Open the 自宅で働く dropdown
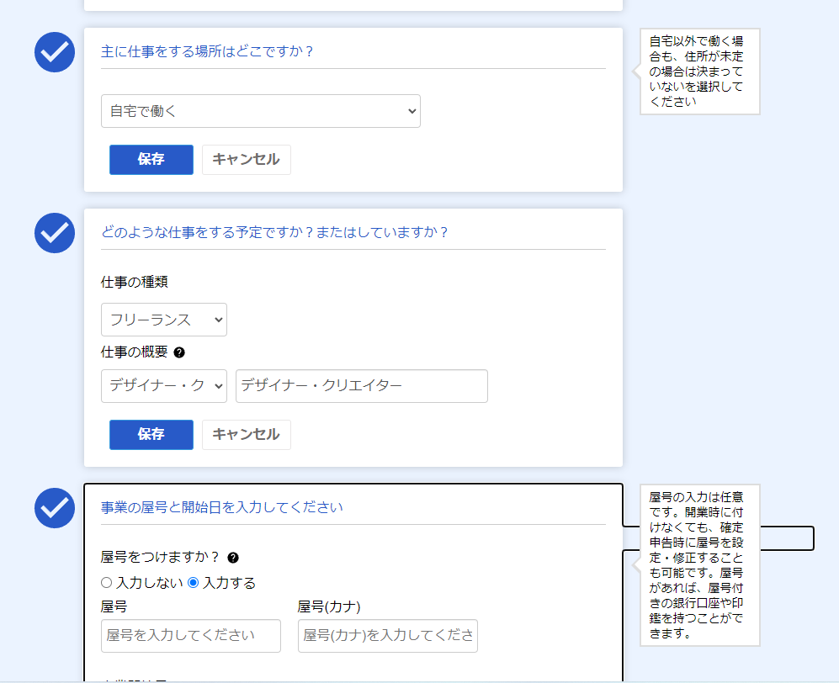The width and height of the screenshot is (839, 683). click(261, 110)
